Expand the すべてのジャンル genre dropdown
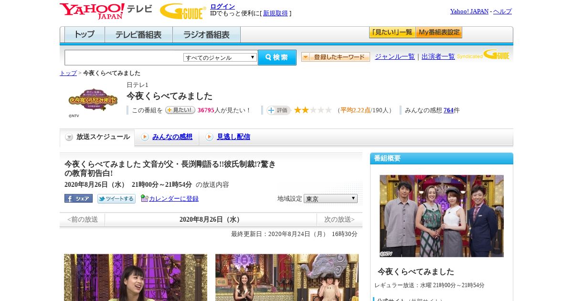Image resolution: width=573 pixels, height=301 pixels. (x=220, y=57)
